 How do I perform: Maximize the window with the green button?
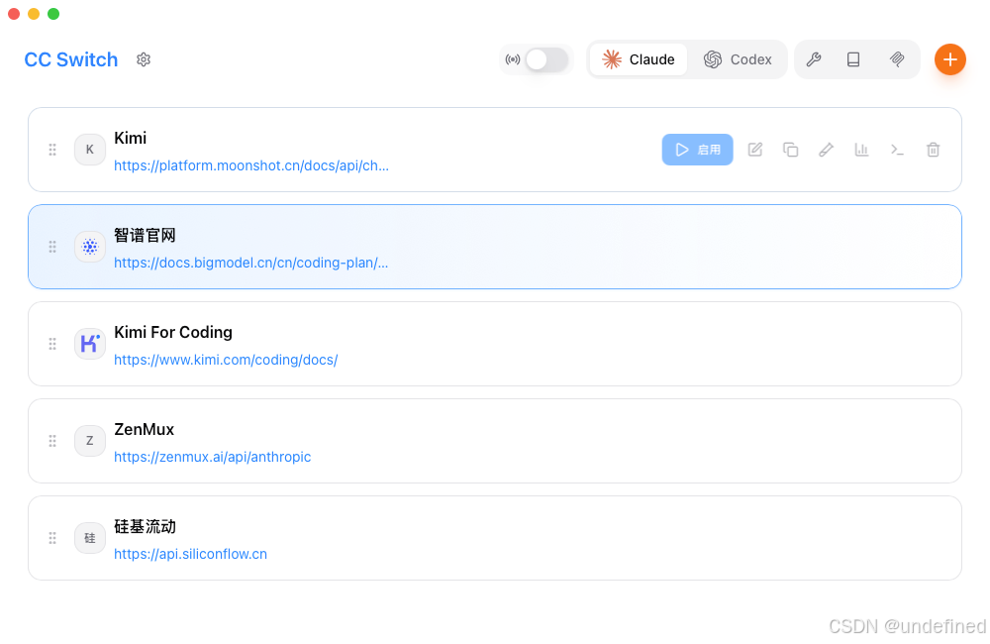pyautogui.click(x=53, y=14)
